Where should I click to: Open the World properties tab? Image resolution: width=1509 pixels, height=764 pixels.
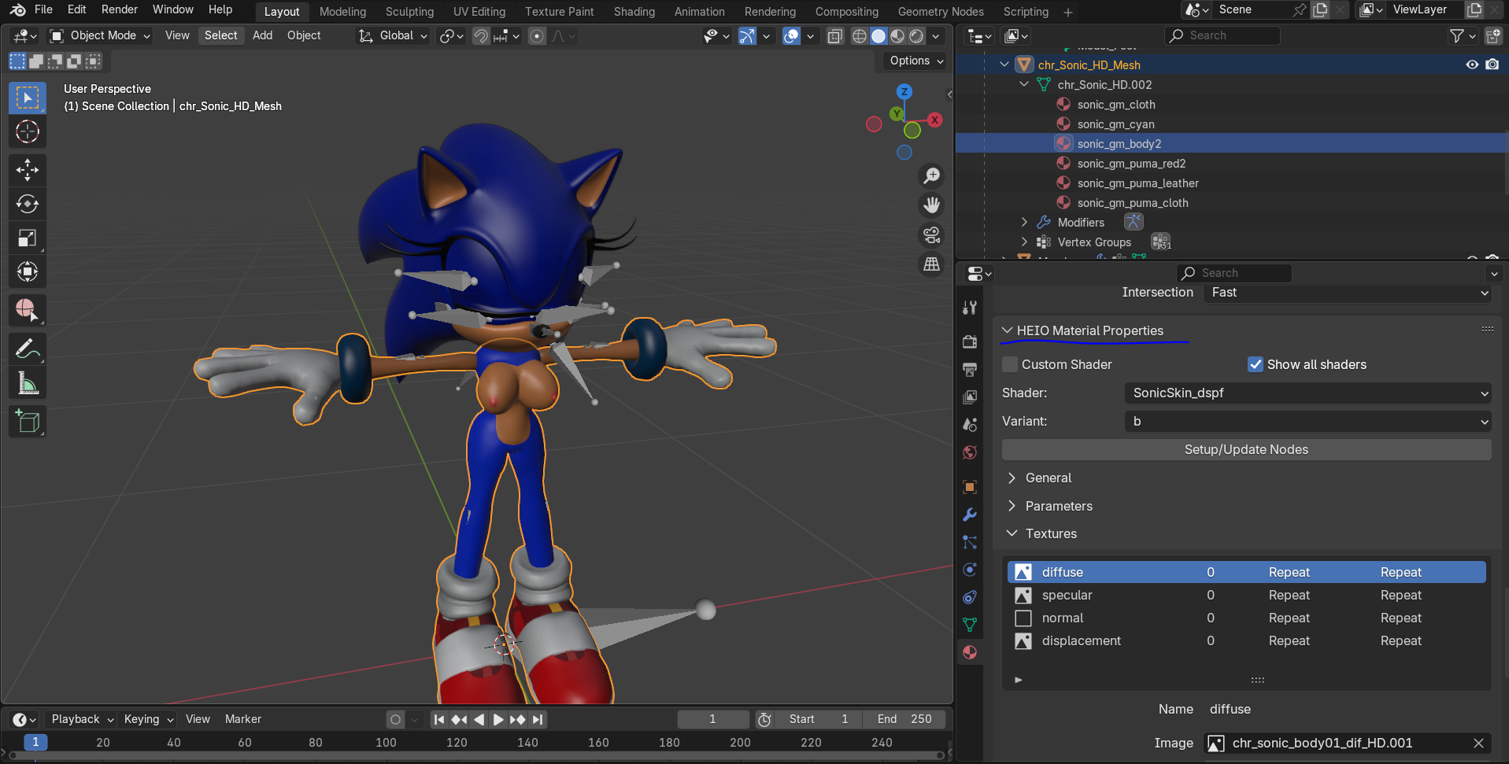[970, 452]
